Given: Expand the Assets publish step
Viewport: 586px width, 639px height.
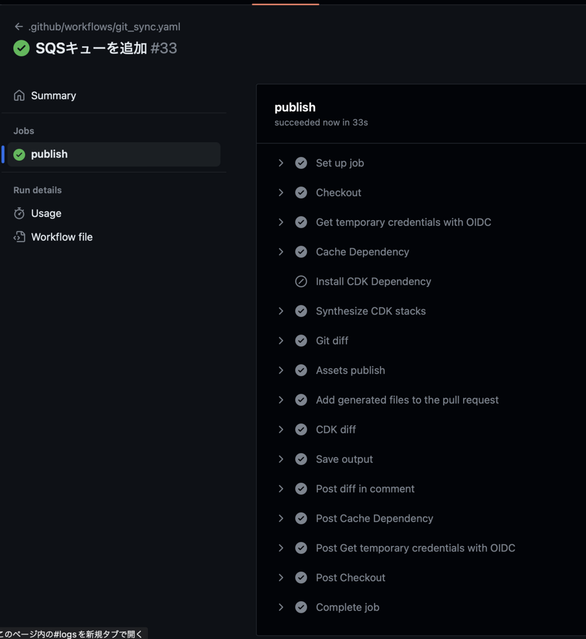Looking at the screenshot, I should pos(281,370).
